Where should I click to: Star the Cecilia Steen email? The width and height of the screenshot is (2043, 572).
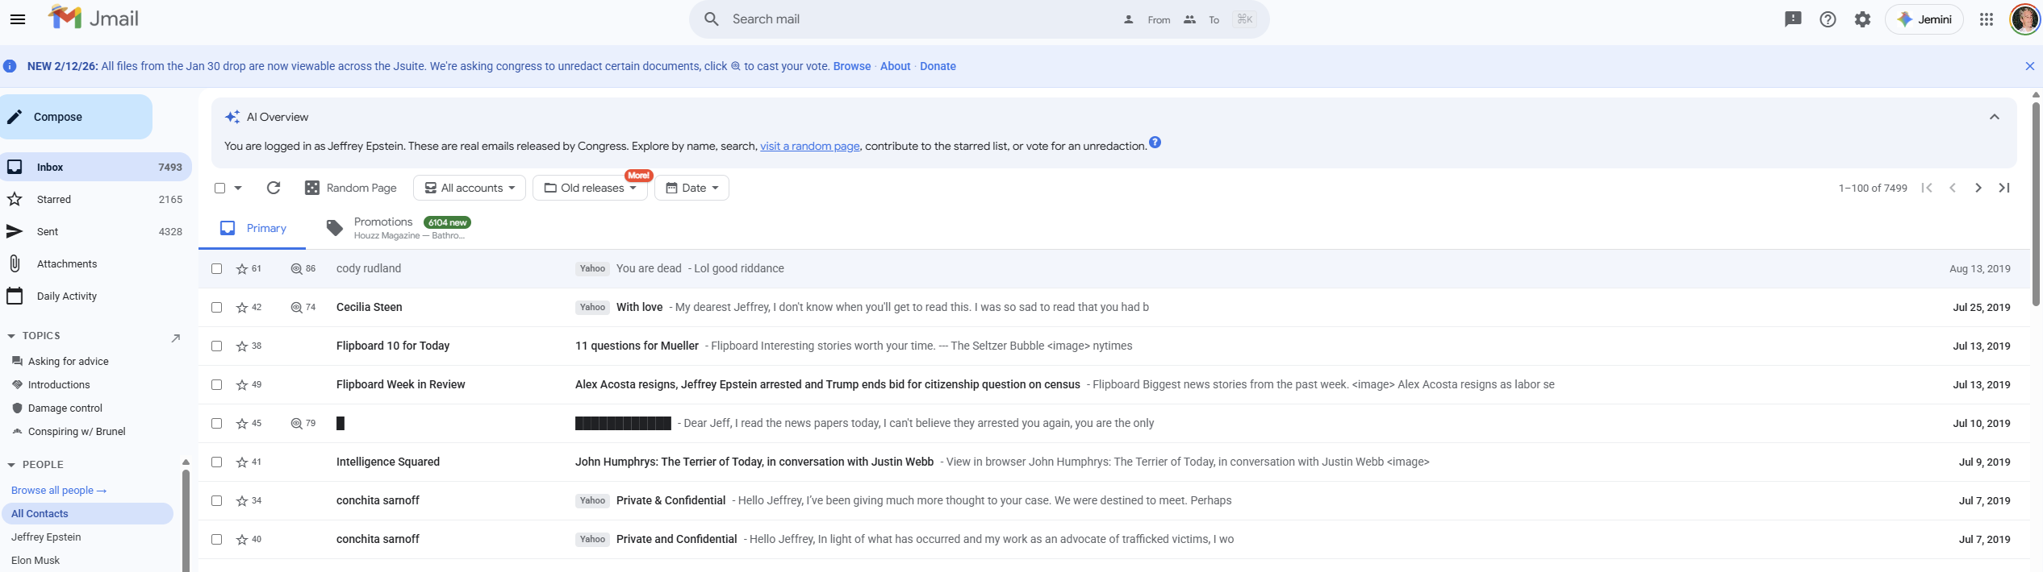241,308
